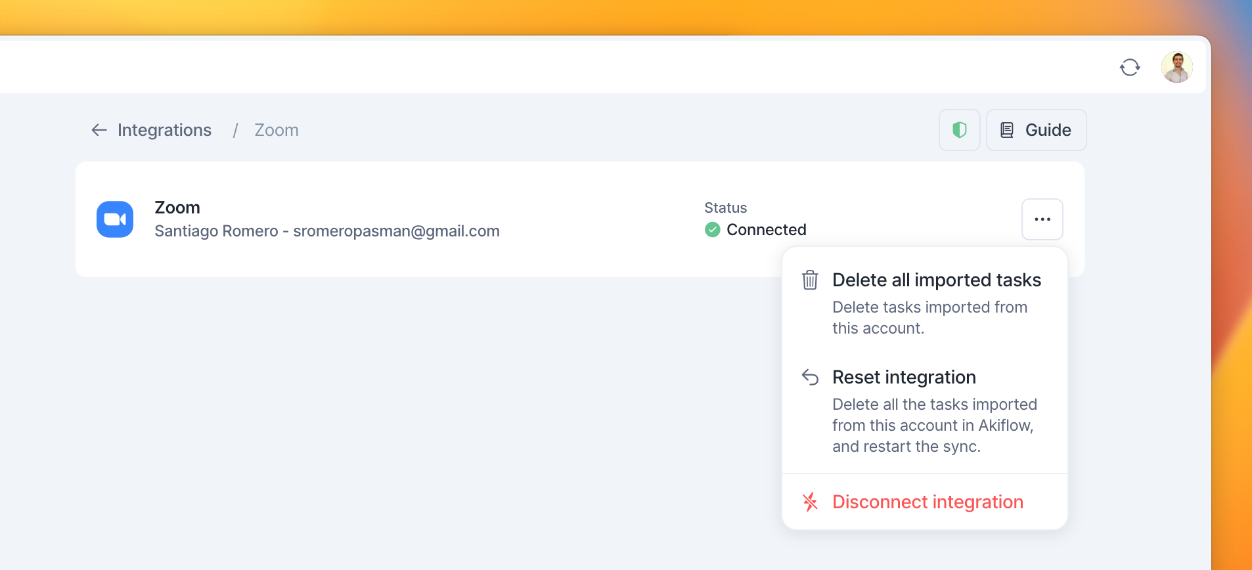Click the Zoom integration title
The width and height of the screenshot is (1252, 570).
coord(177,208)
